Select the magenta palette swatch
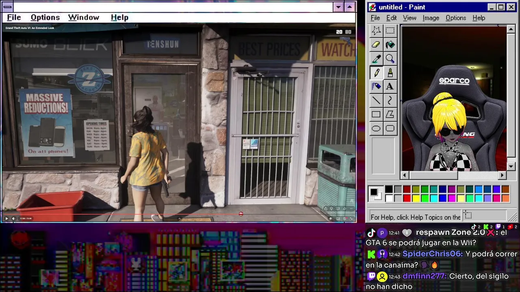520x292 pixels. coord(451,198)
